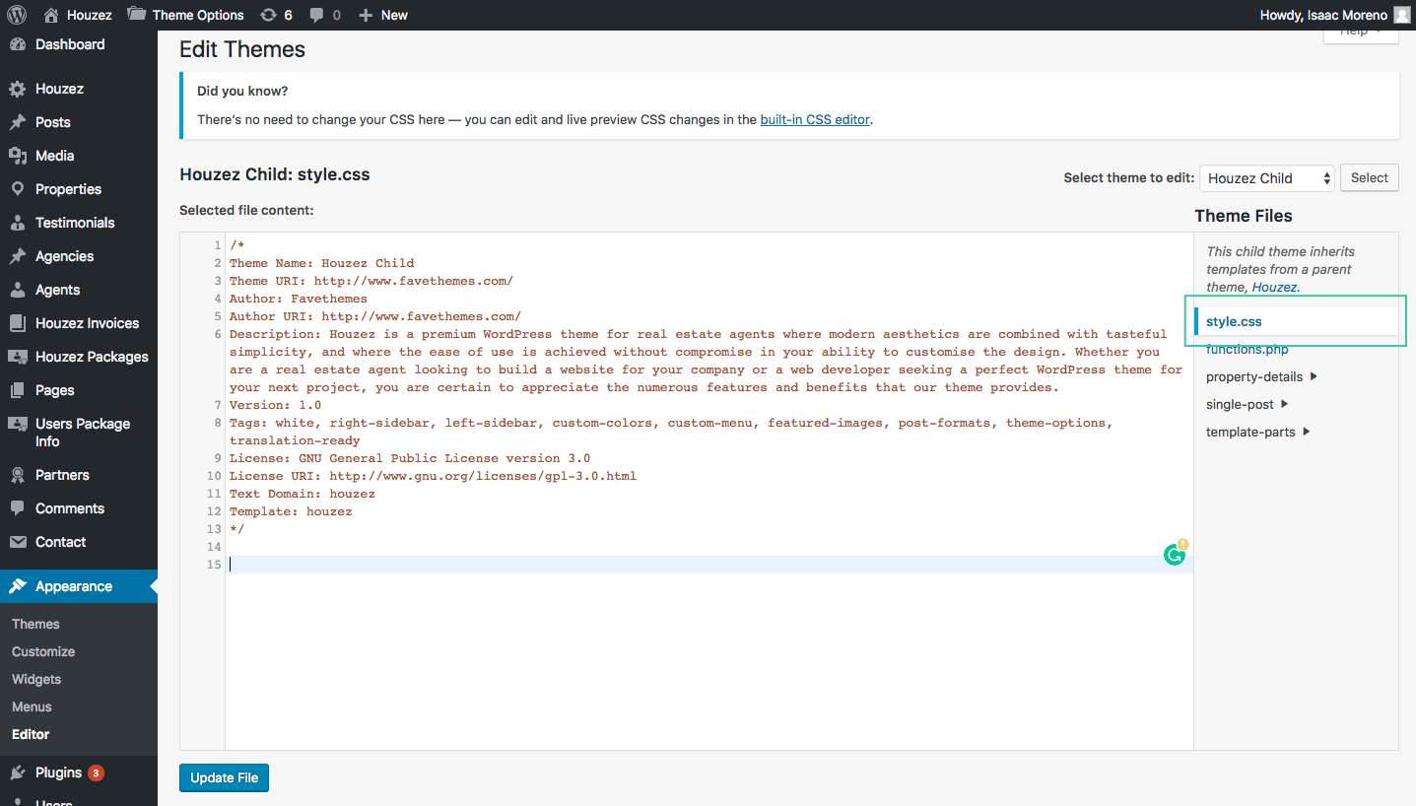Click the green Grammarly icon in editor
Viewport: 1416px width, 806px height.
pyautogui.click(x=1174, y=555)
